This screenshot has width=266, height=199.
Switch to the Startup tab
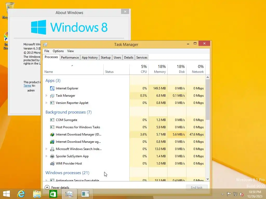[106, 58]
